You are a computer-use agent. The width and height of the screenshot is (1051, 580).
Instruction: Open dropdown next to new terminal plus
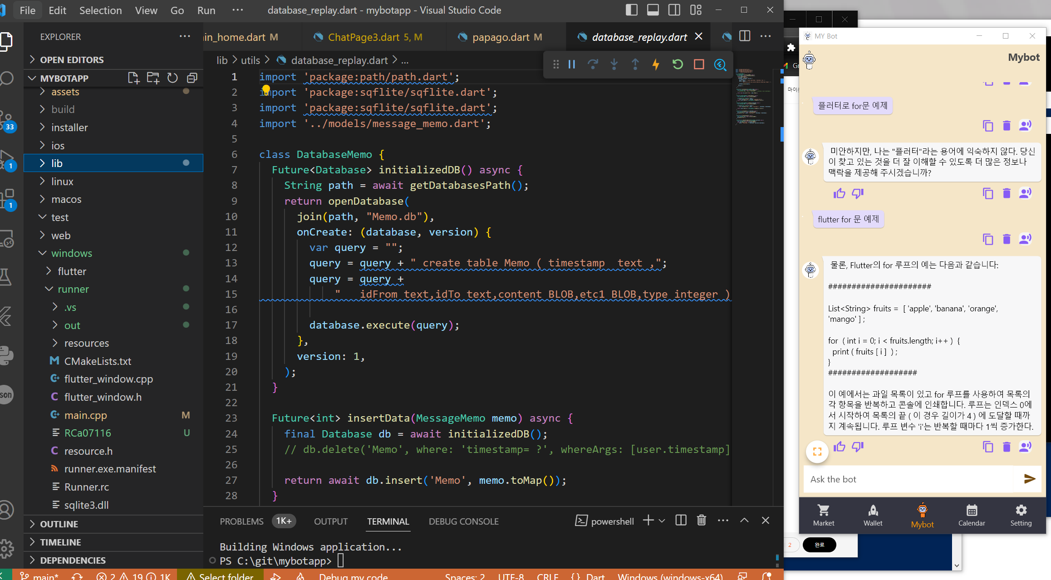662,521
